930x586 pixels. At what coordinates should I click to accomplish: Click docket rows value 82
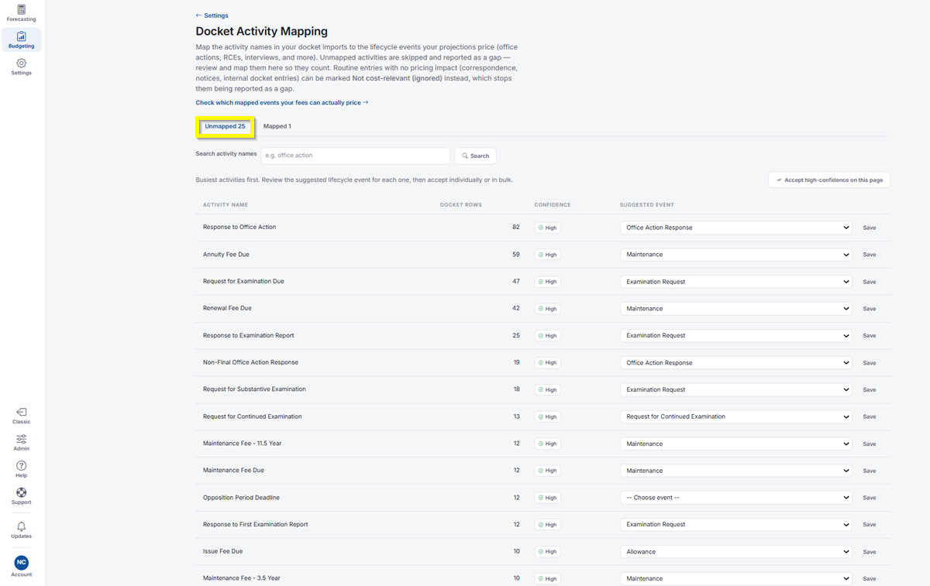[516, 228]
